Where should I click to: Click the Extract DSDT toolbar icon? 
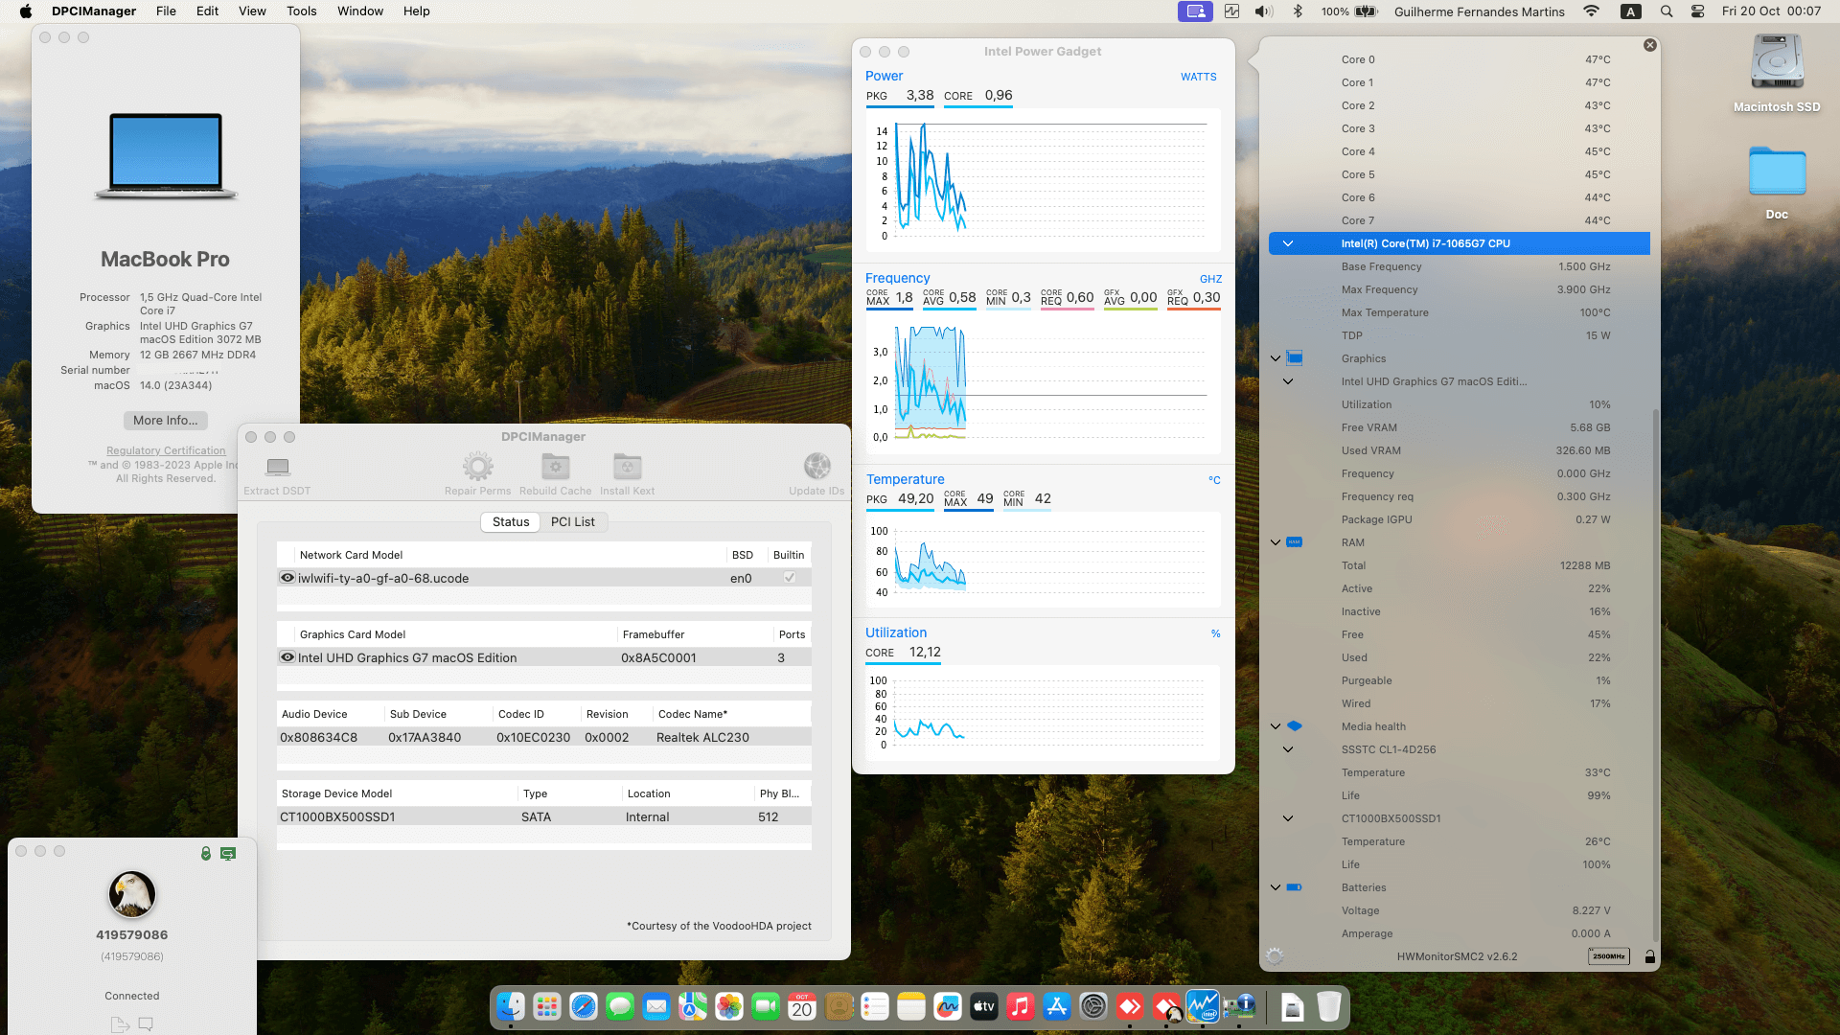[x=277, y=468]
